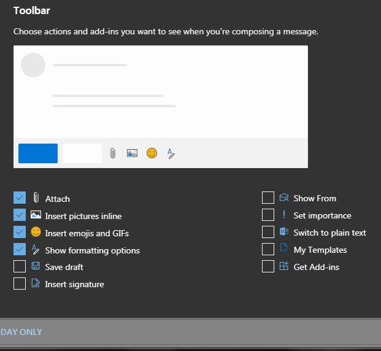Click the smiley emoji icon in the preview toolbar

pos(152,153)
